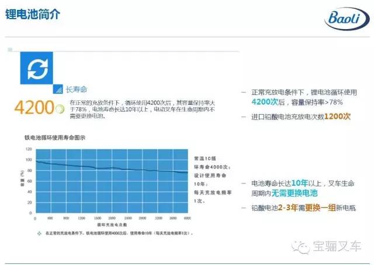Click the orange 更换一组 text
This screenshot has width=374, height=265.
coord(319,208)
